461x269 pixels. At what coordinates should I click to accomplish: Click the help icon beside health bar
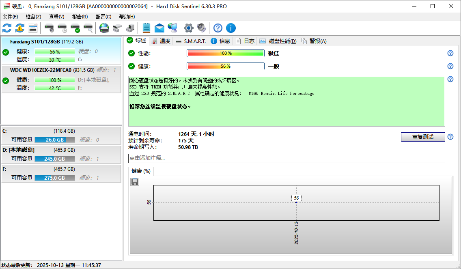(450, 66)
